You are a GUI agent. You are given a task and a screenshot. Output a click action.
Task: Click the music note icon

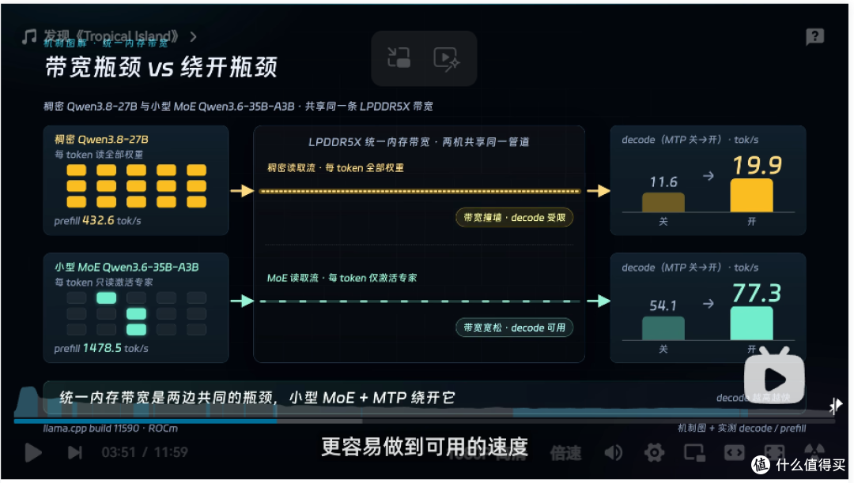[x=29, y=36]
